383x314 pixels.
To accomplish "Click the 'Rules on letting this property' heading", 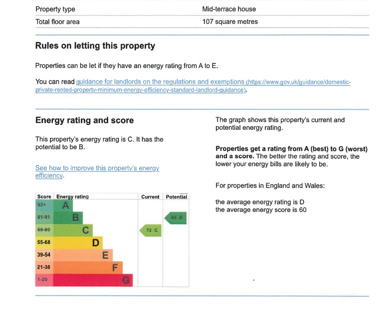I will [x=95, y=46].
